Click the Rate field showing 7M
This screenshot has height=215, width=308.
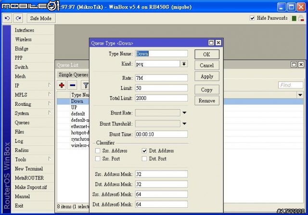[x=162, y=78]
